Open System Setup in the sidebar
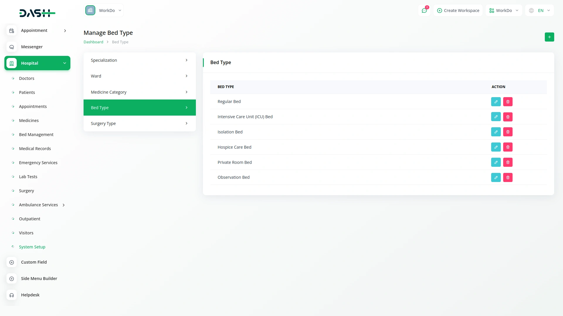This screenshot has width=563, height=316. [x=32, y=247]
